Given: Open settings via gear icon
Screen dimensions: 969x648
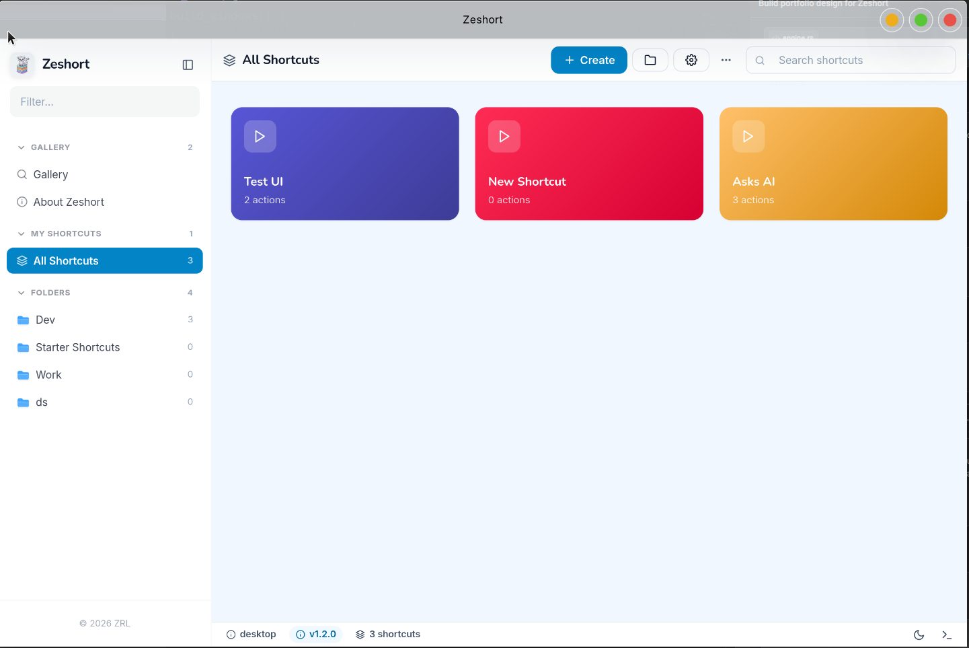Looking at the screenshot, I should pos(691,60).
